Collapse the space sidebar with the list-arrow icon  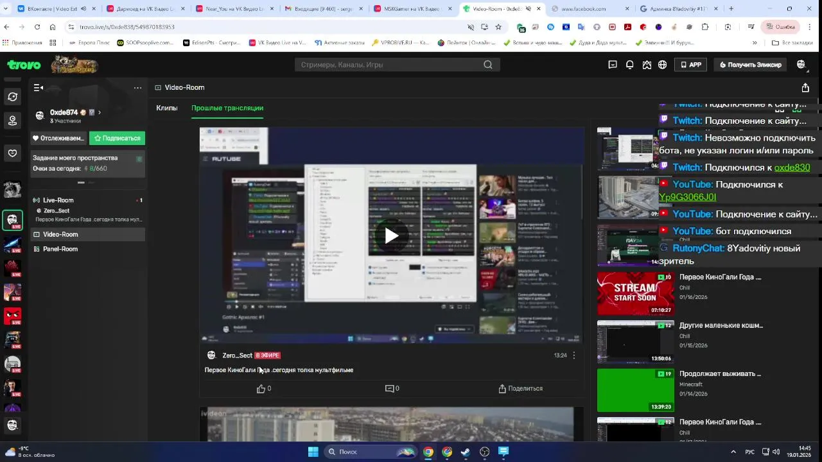coord(39,88)
